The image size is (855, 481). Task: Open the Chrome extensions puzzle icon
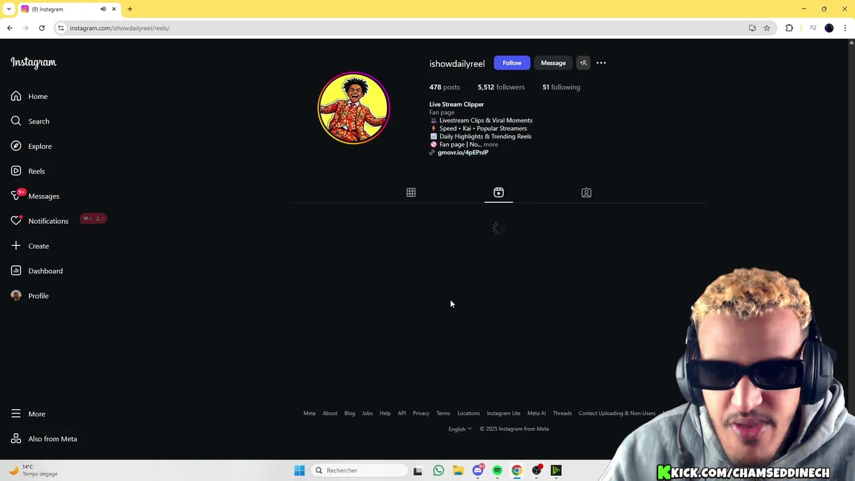[x=790, y=28]
